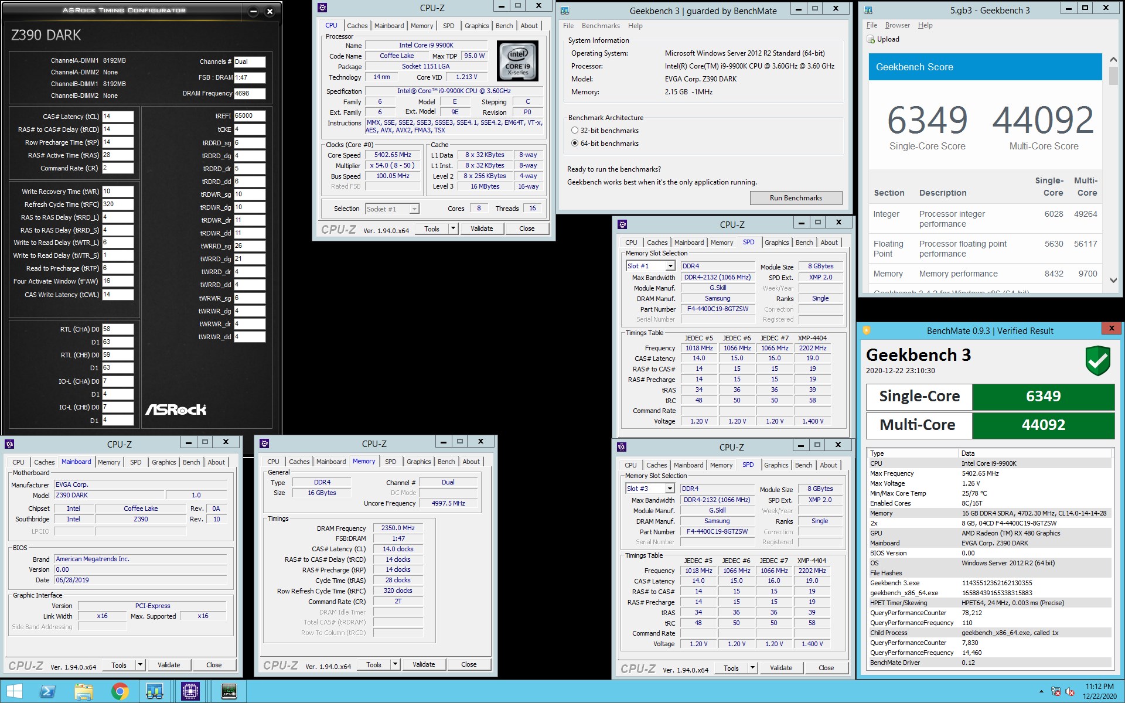Expand Tools arrow in CPU-Z CPU window
This screenshot has height=703, width=1125.
pyautogui.click(x=453, y=228)
